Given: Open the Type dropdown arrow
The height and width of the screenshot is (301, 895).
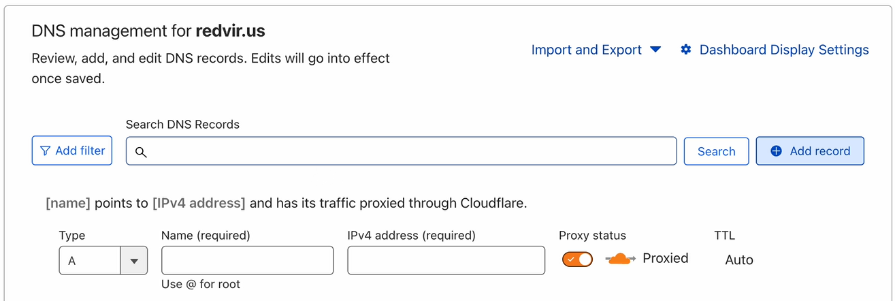Looking at the screenshot, I should [134, 261].
